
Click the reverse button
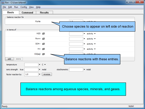(x=47, y=74)
